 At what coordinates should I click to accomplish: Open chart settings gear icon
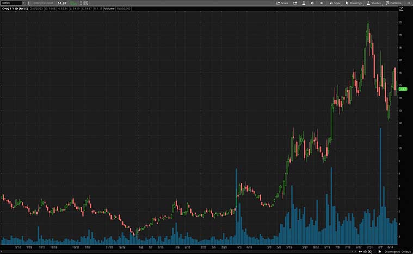pyautogui.click(x=312, y=3)
